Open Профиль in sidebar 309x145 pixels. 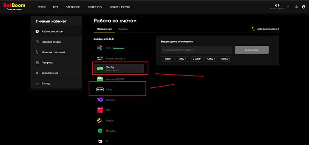[56, 63]
